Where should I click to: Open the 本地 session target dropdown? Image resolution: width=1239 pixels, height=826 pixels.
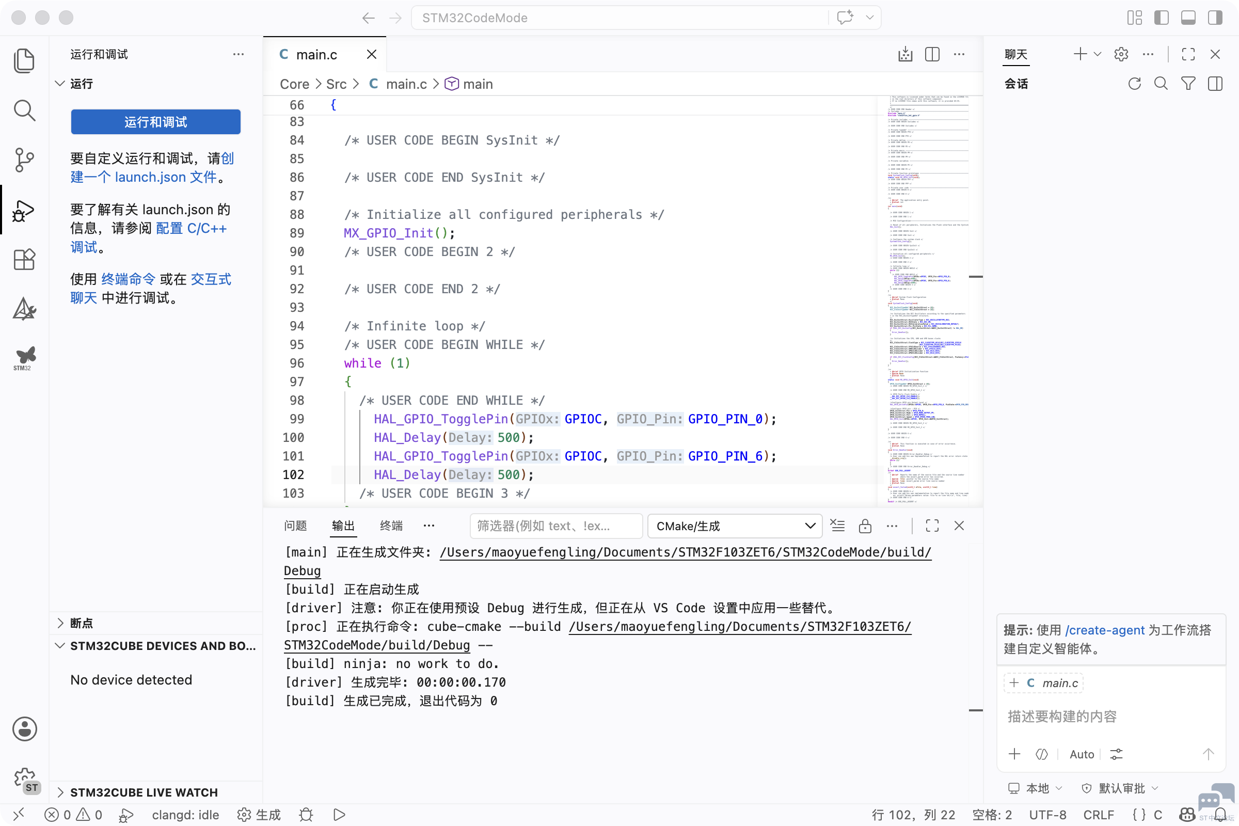1035,788
